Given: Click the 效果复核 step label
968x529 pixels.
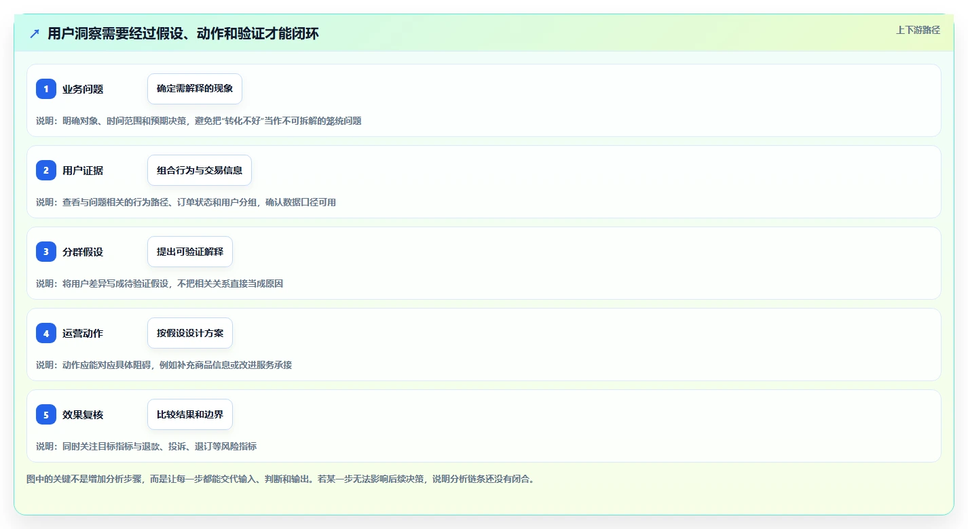Looking at the screenshot, I should 83,414.
